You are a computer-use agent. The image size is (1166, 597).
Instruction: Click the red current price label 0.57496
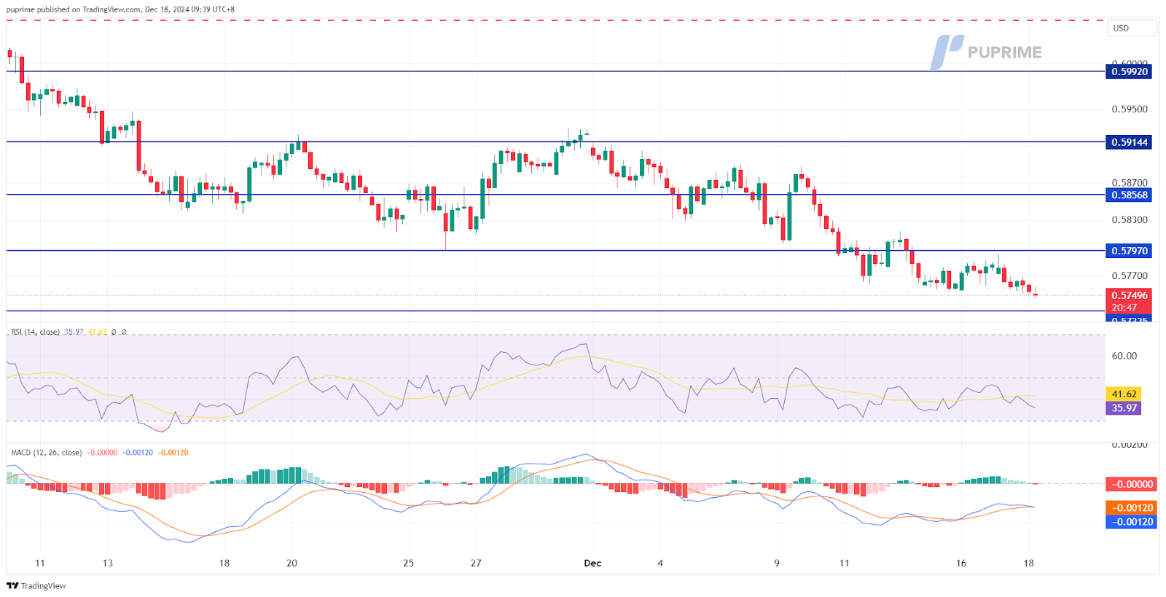click(x=1129, y=295)
